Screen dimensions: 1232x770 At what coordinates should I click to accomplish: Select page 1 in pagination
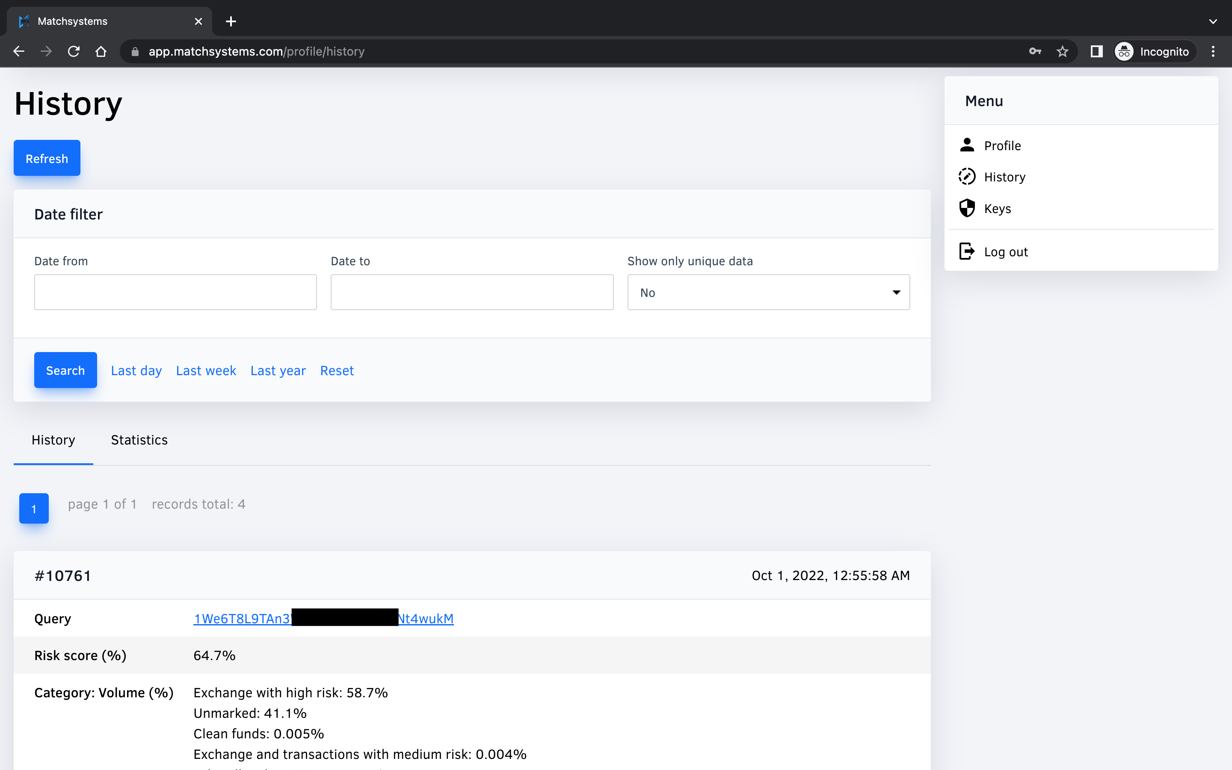click(34, 508)
